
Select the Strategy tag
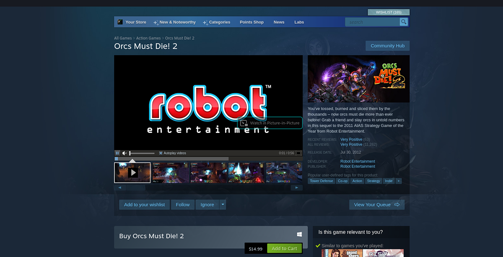[x=373, y=181]
